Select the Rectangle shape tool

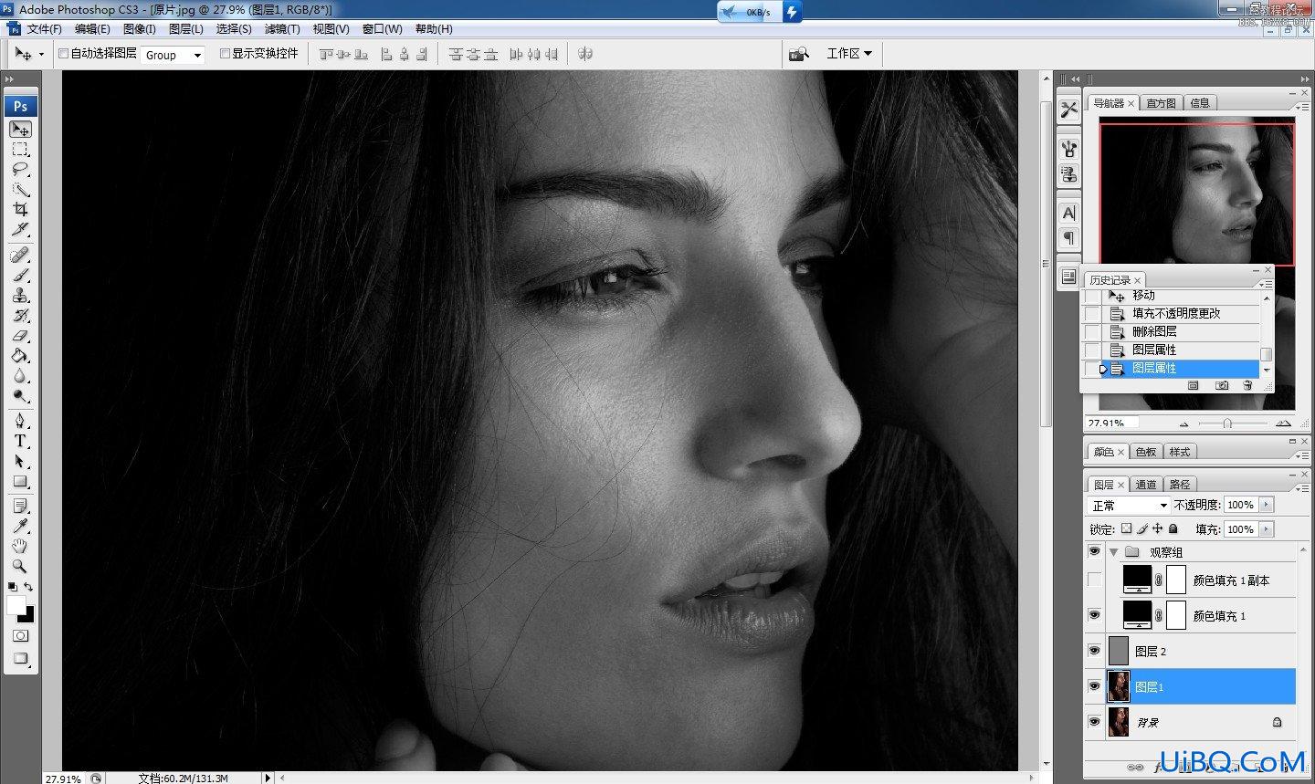20,481
